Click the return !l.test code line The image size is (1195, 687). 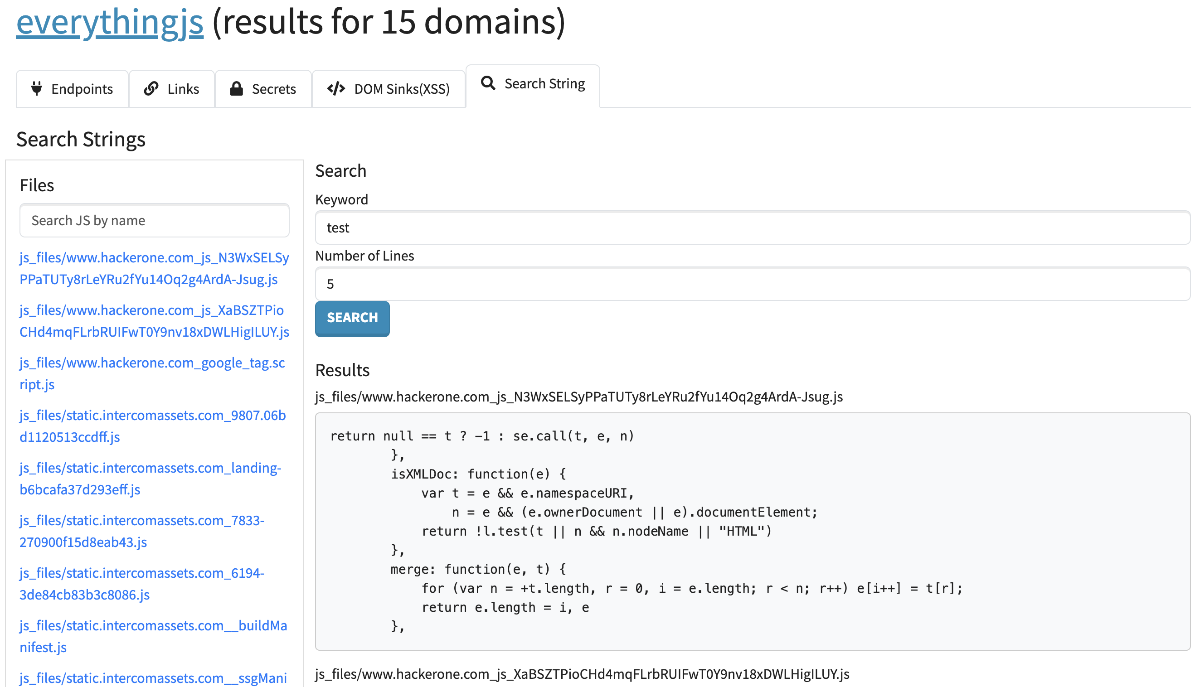tap(597, 531)
